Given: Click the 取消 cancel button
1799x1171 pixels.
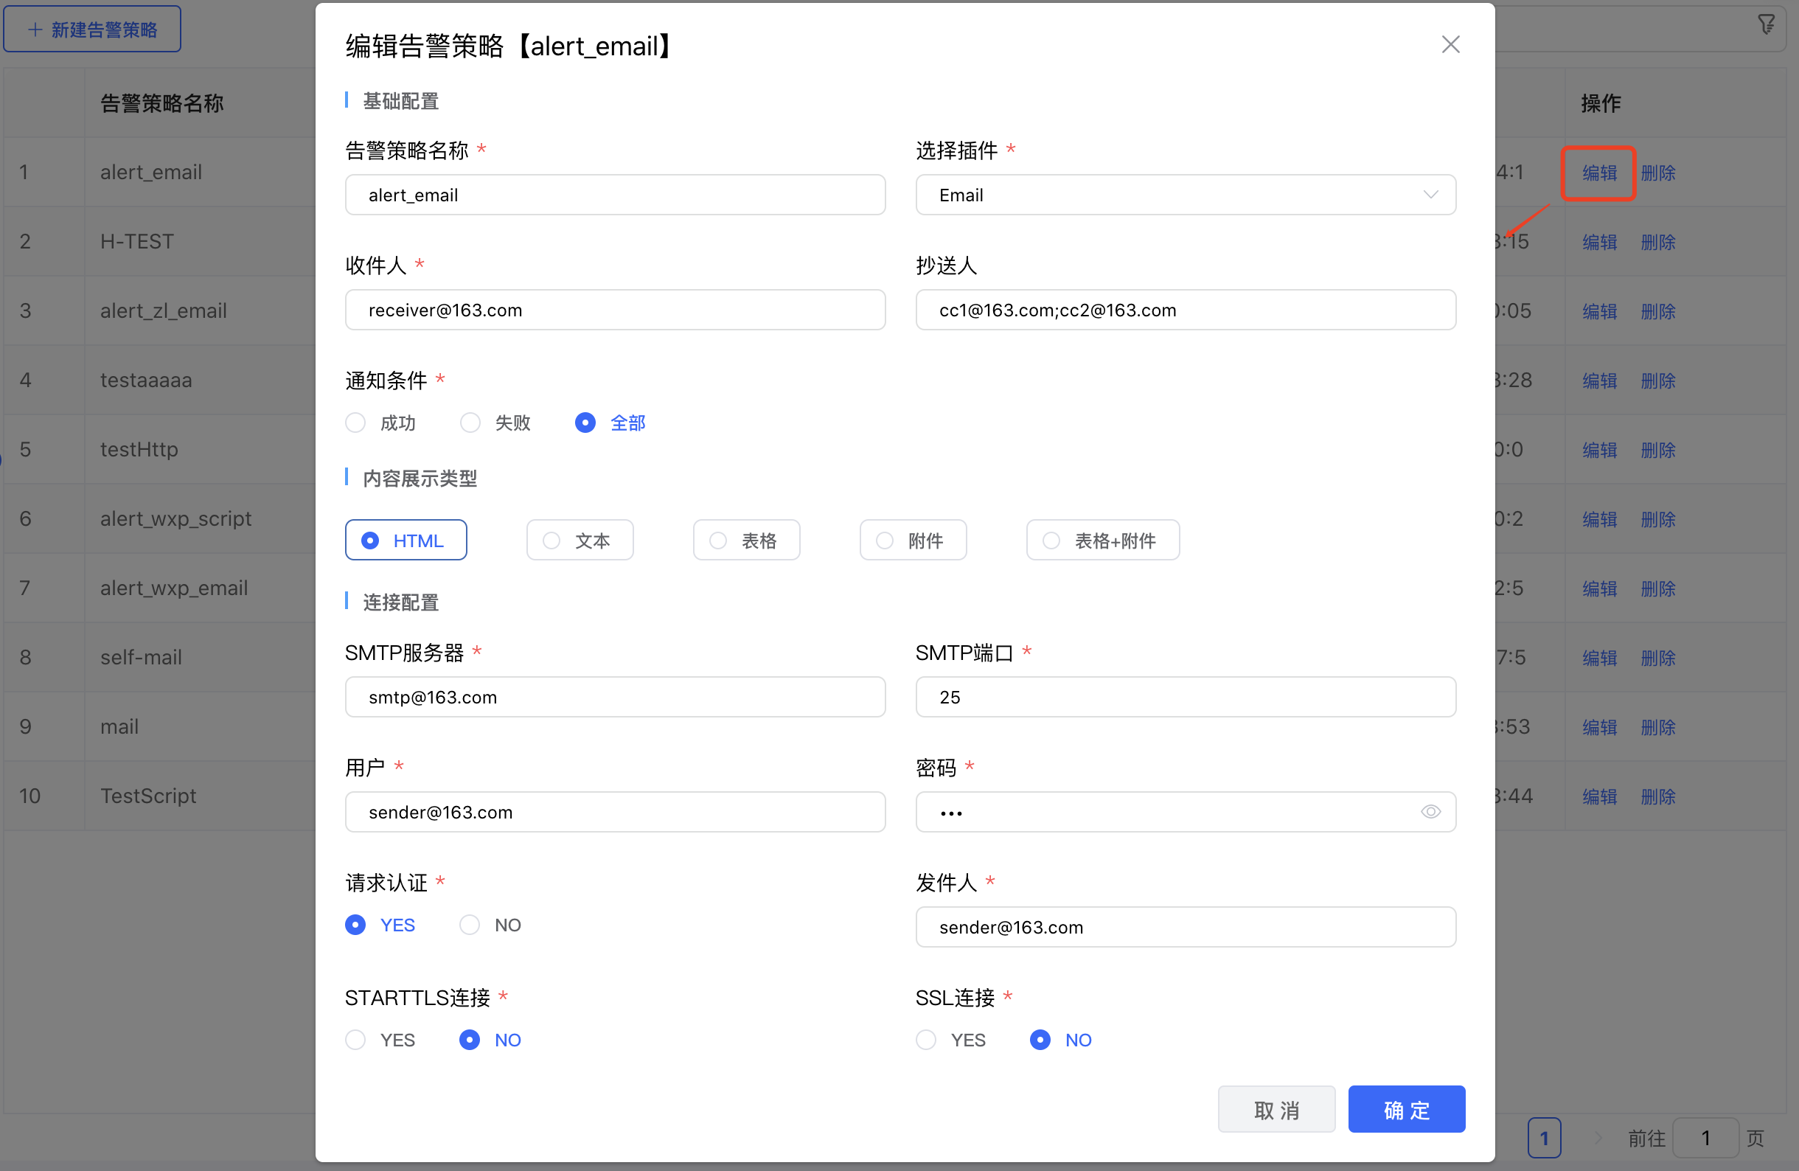Looking at the screenshot, I should coord(1276,1109).
